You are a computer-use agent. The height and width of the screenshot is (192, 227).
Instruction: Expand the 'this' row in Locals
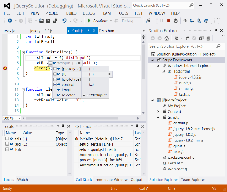(x=7, y=139)
